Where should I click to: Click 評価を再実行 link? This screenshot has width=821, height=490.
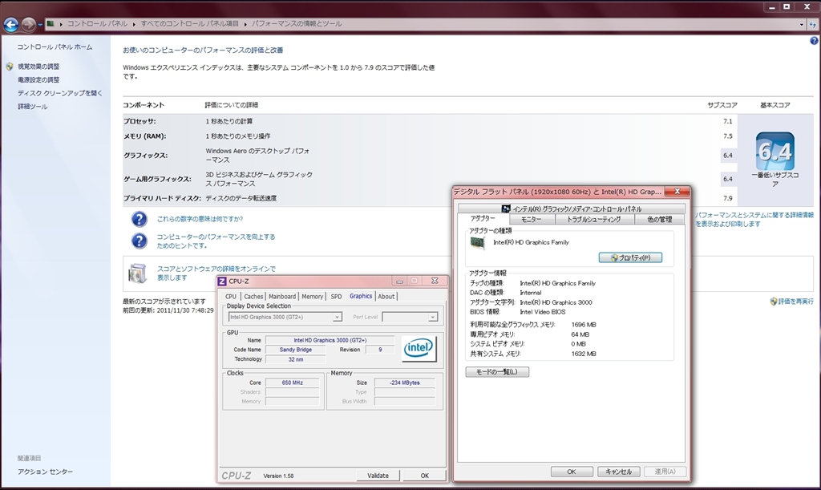coord(796,302)
